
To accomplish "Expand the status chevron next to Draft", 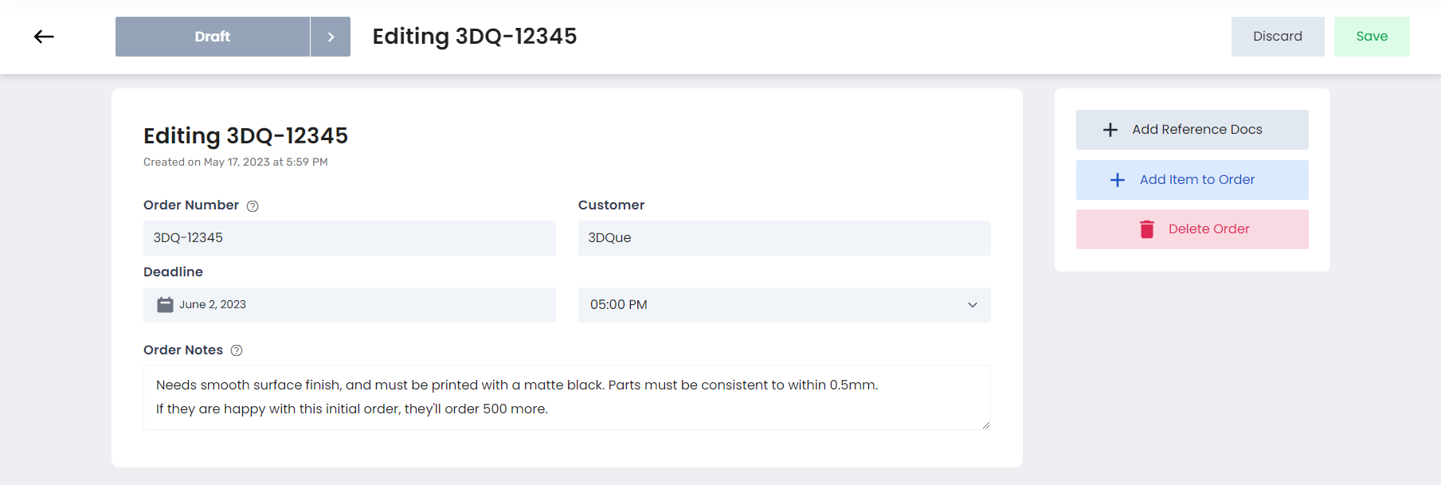I will pyautogui.click(x=331, y=37).
